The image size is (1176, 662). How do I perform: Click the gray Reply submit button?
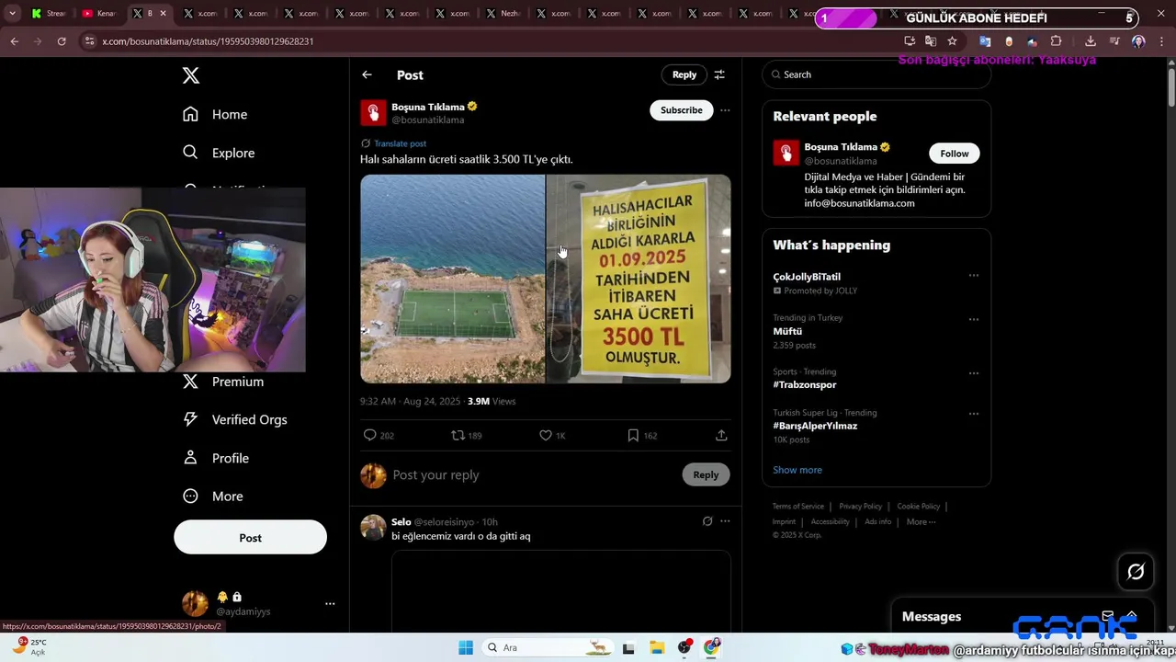(x=706, y=474)
